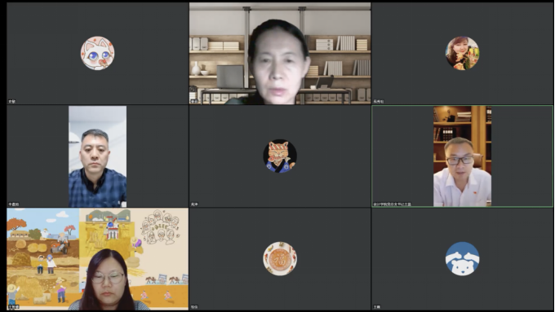This screenshot has height=312, width=555.
Task: Select the blue bear covering eyes avatar
Action: (x=462, y=259)
